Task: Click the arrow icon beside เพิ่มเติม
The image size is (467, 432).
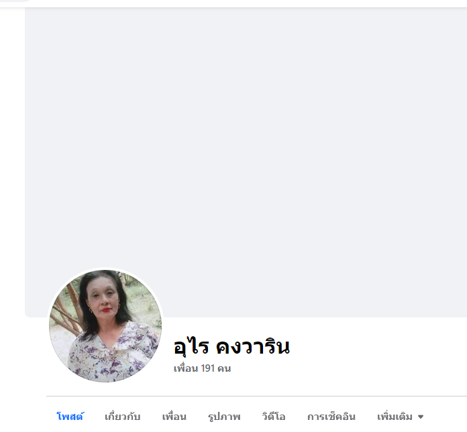Action: click(421, 417)
